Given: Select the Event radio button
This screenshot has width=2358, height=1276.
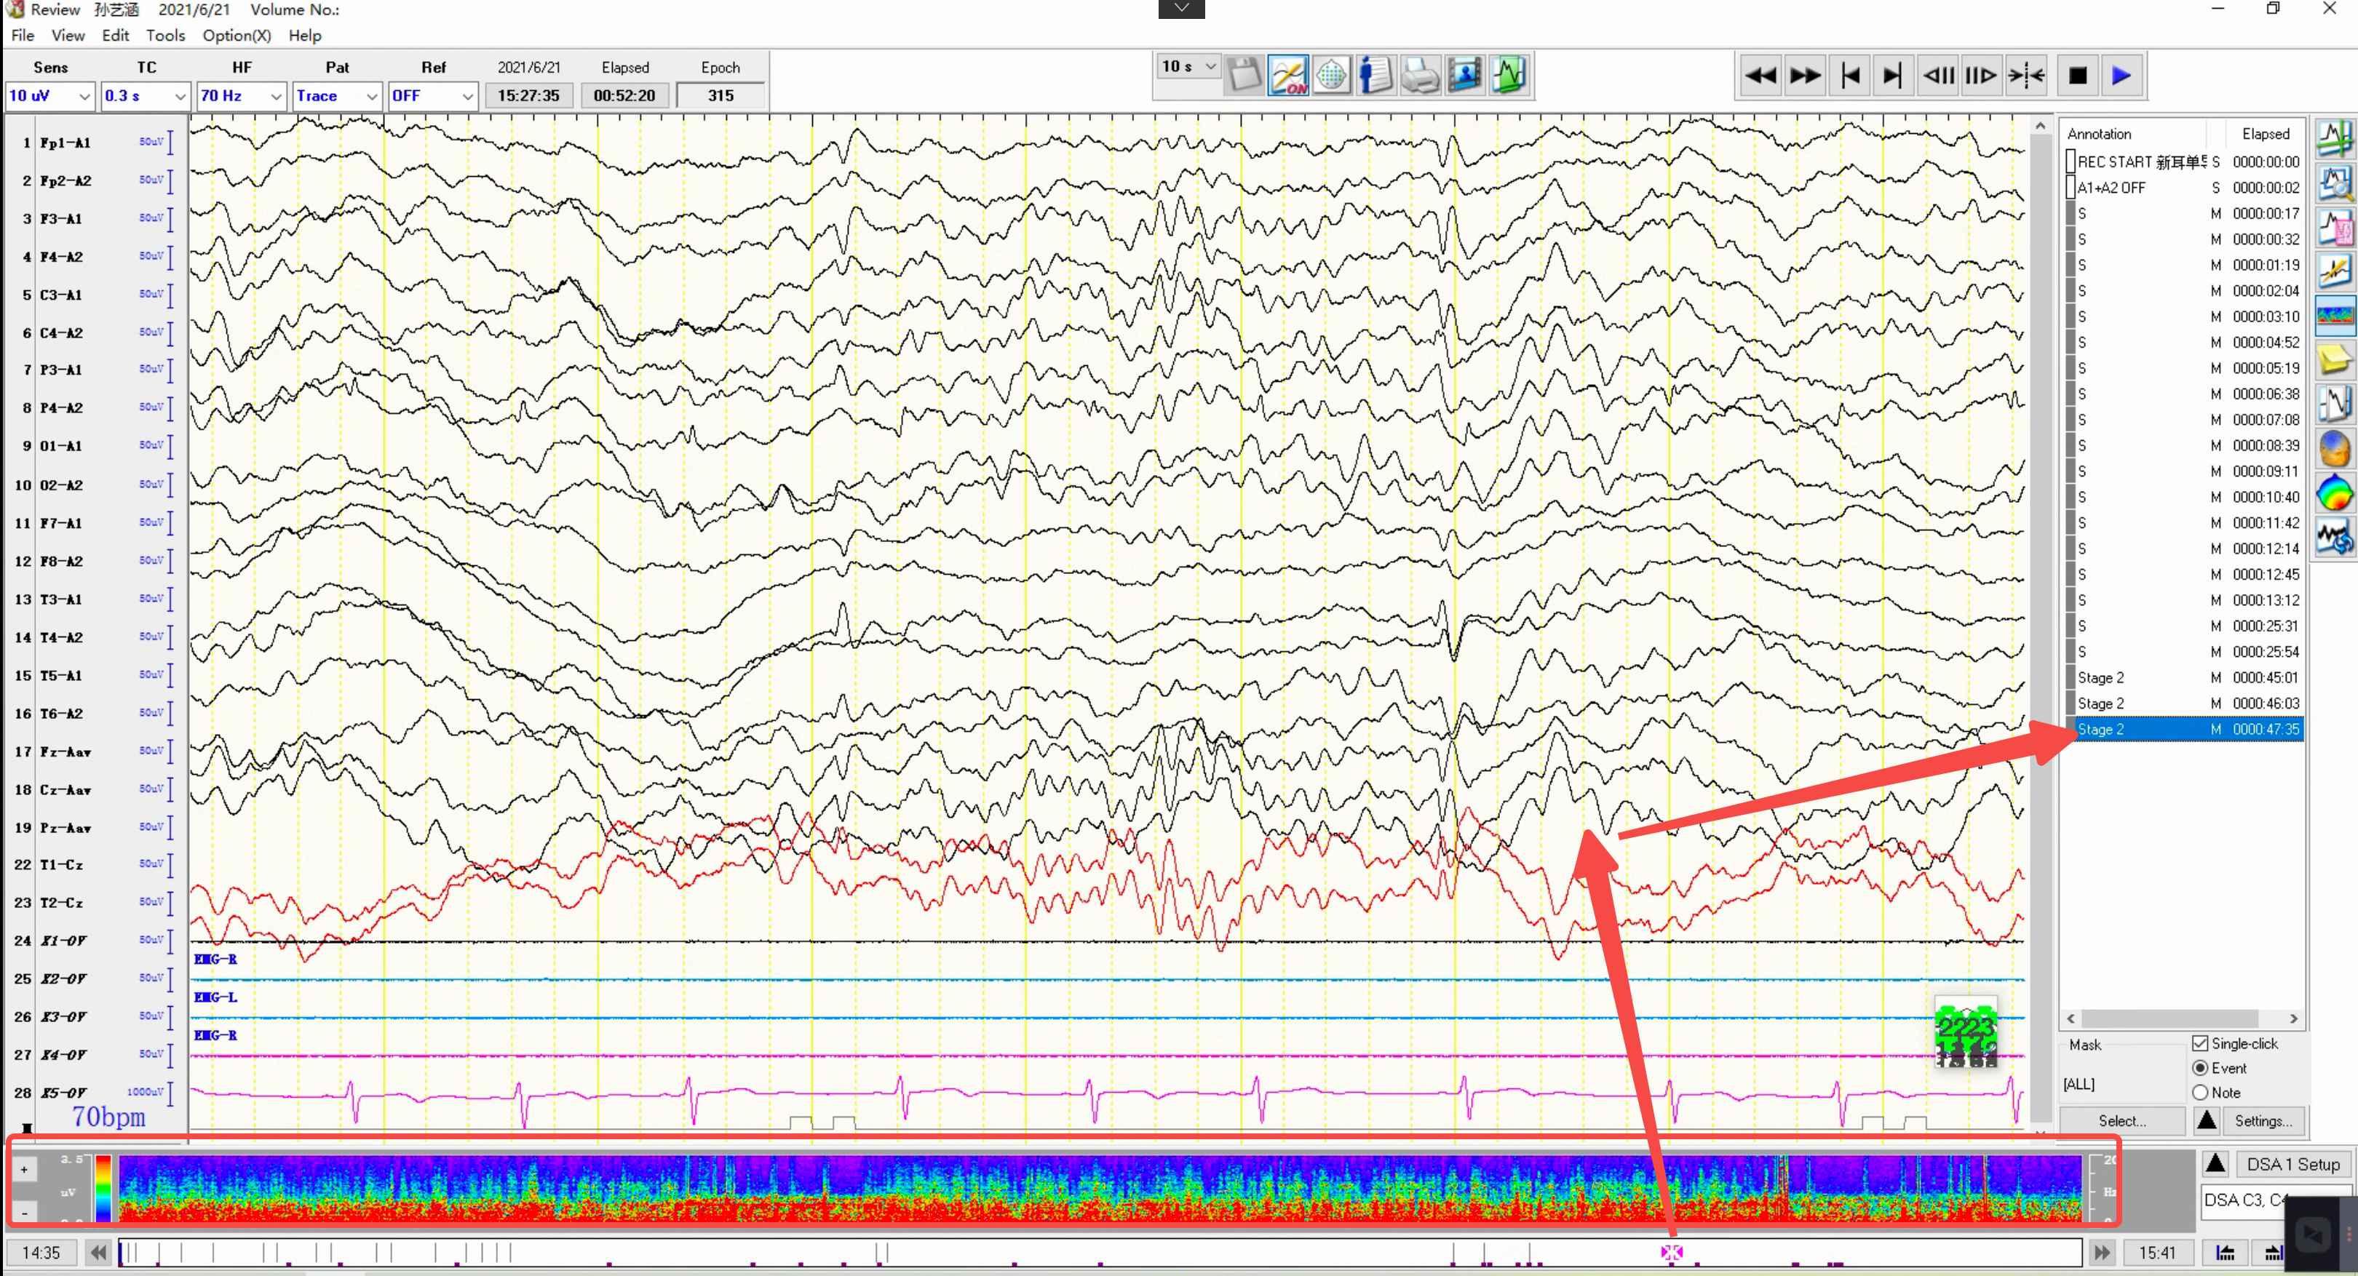Looking at the screenshot, I should coord(2201,1069).
